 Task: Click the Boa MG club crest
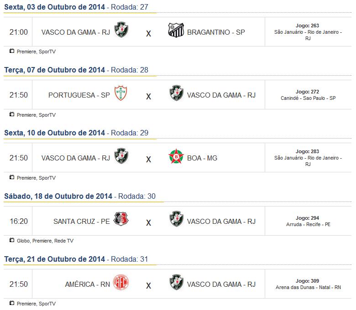176,157
